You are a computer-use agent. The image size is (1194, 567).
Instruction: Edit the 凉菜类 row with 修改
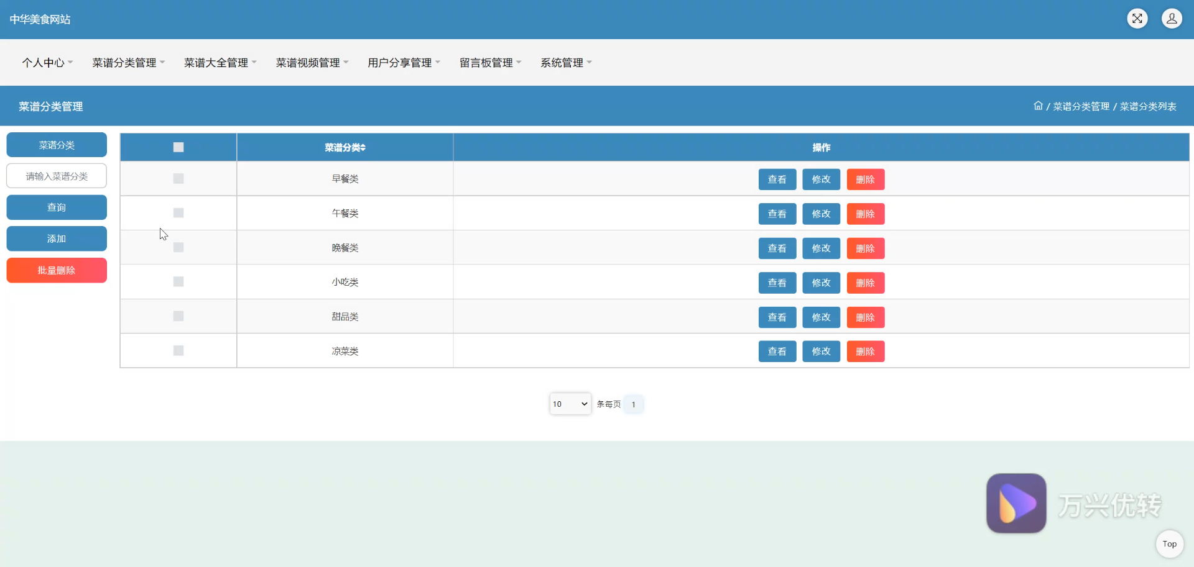click(821, 352)
